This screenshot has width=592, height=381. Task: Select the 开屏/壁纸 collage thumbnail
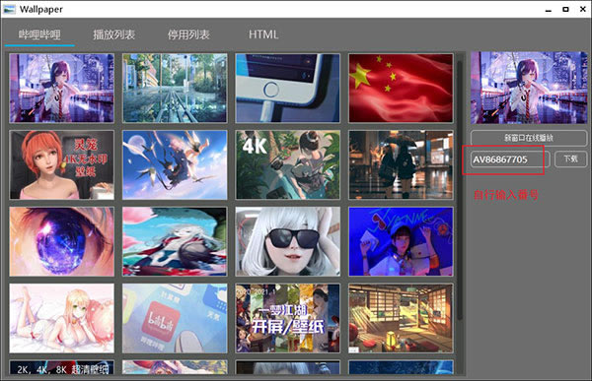(x=288, y=318)
